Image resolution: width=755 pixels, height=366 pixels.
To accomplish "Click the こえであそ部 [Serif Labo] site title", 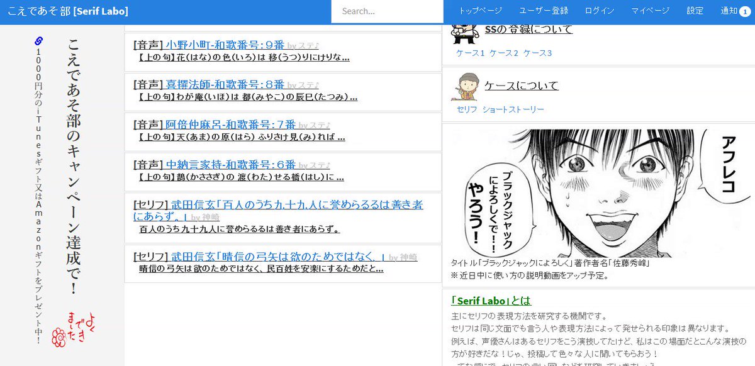I will tap(67, 11).
